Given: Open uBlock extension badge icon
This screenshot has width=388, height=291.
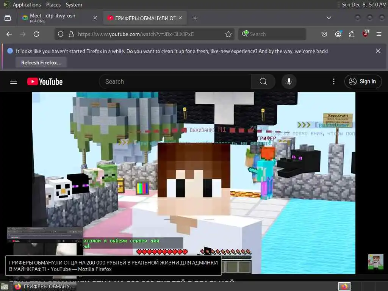Looking at the screenshot, I should coord(366,34).
